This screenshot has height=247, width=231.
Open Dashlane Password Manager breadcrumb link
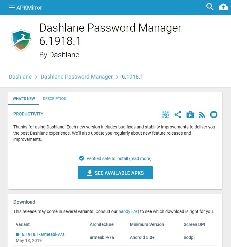coord(77,77)
